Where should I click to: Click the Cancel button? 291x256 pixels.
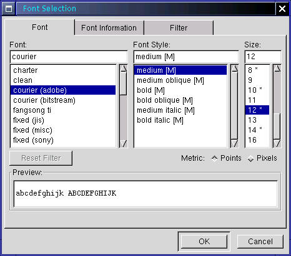pos(260,242)
